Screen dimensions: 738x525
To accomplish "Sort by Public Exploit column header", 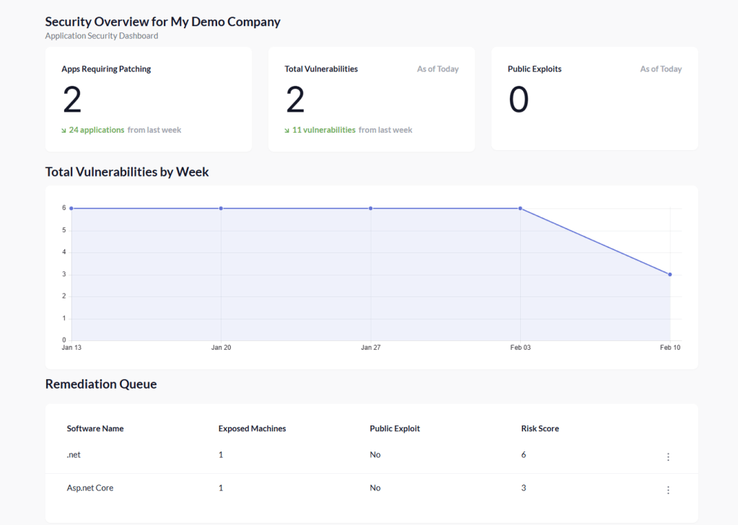I will point(395,428).
